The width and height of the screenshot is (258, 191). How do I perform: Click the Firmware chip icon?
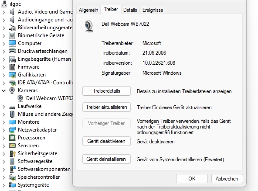click(12, 67)
